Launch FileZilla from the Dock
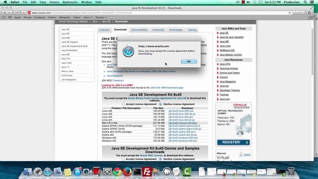The image size is (318, 179). click(147, 172)
